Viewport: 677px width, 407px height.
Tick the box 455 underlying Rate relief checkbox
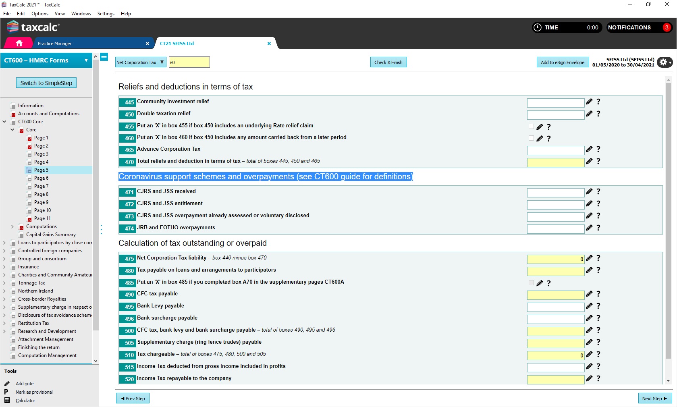[531, 127]
